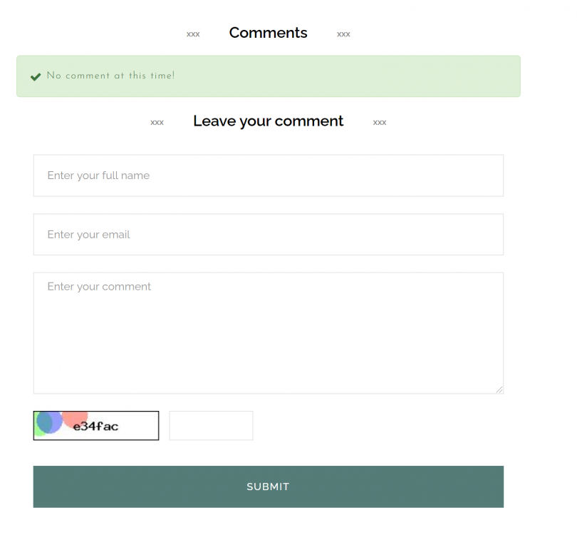Image resolution: width=577 pixels, height=535 pixels.
Task: Click the Enter your comment text area
Action: point(268,332)
